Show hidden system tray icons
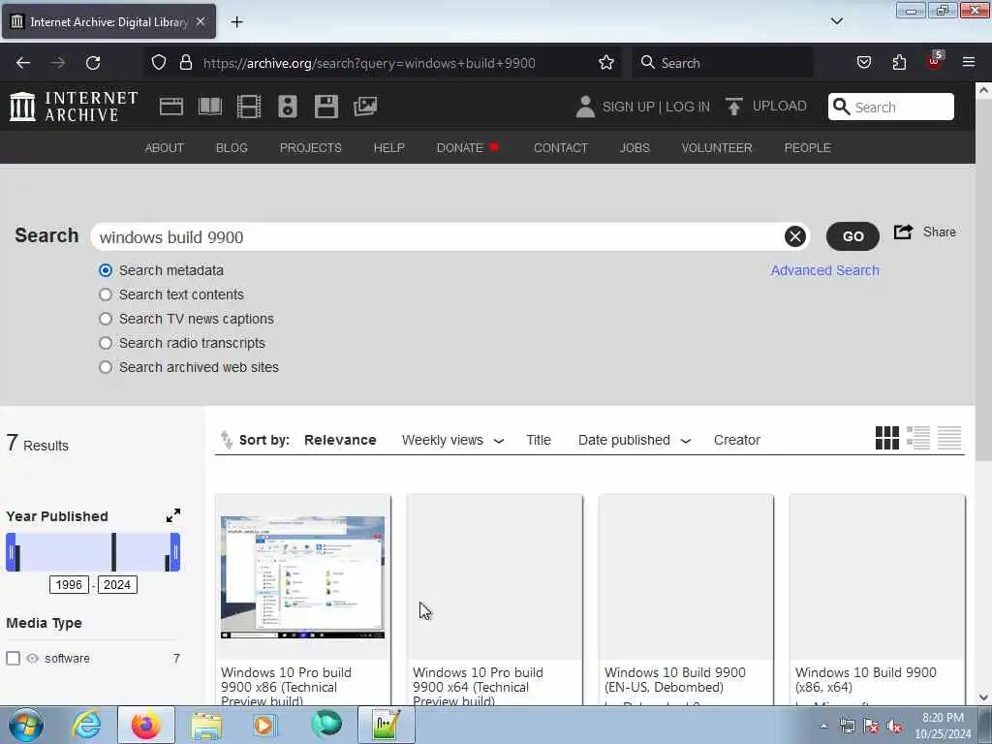 (x=823, y=726)
